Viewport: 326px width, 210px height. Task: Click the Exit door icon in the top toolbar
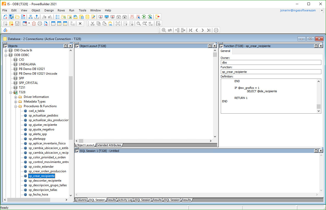point(157,17)
